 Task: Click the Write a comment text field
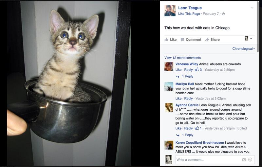(208, 160)
